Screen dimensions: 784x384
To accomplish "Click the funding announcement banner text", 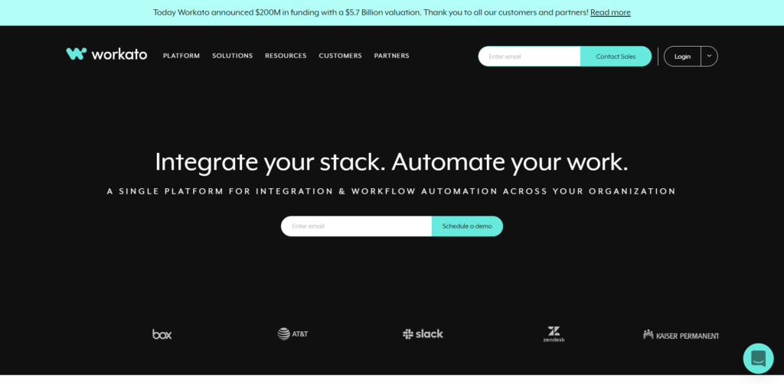I will click(371, 12).
